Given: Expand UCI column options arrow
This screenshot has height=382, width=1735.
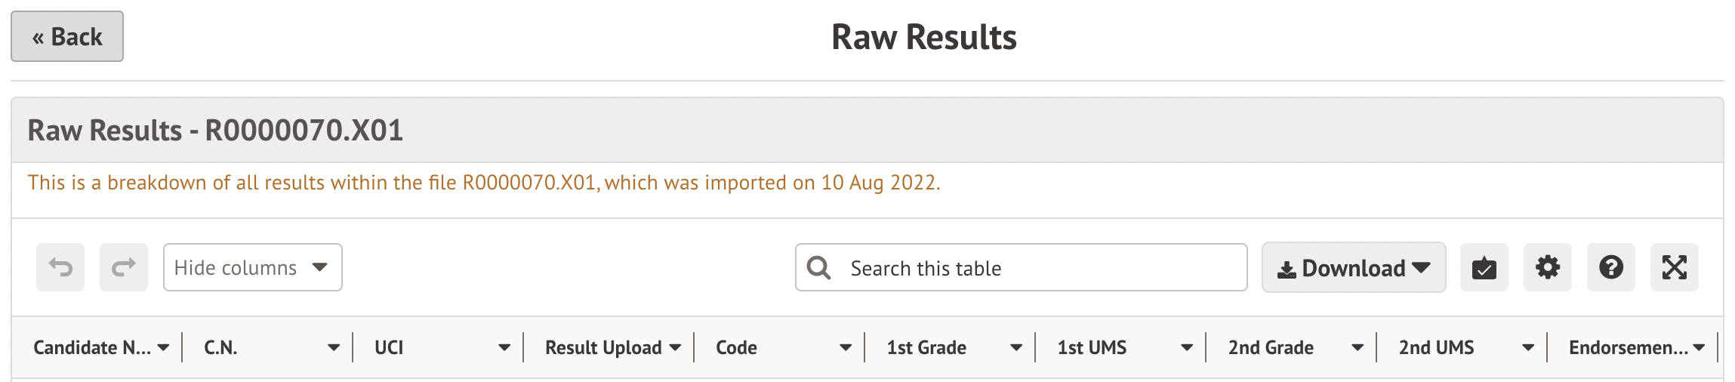Looking at the screenshot, I should click(x=504, y=348).
